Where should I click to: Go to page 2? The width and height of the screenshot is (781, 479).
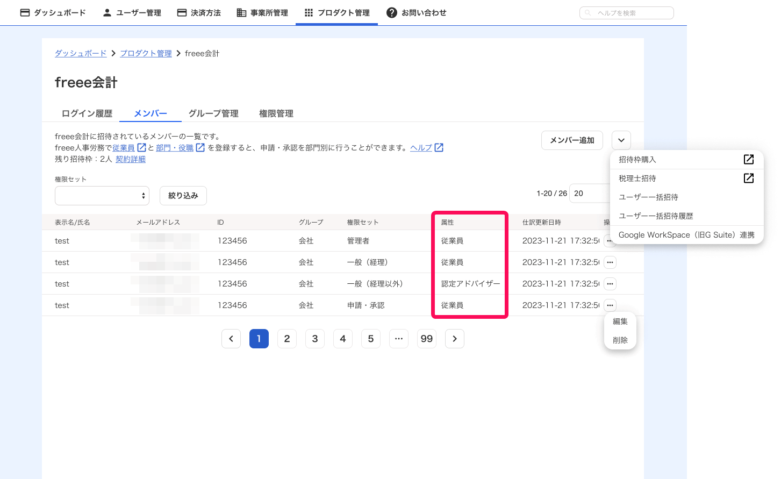point(287,339)
